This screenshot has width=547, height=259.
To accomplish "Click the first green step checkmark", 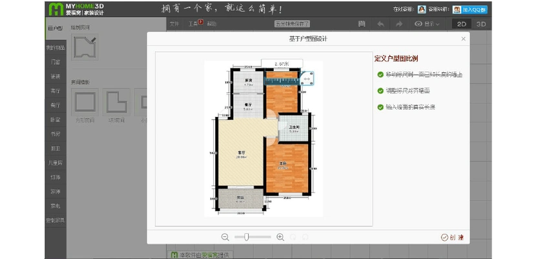I will pos(380,74).
